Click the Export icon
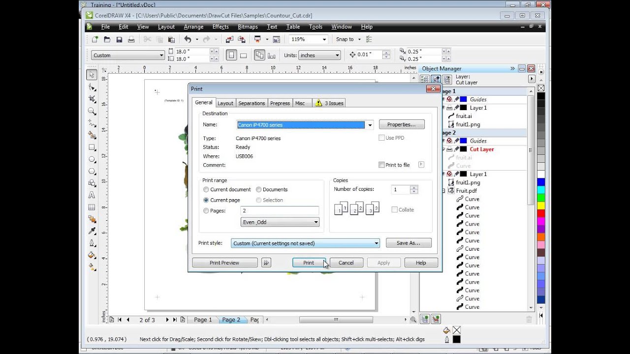 tap(242, 39)
